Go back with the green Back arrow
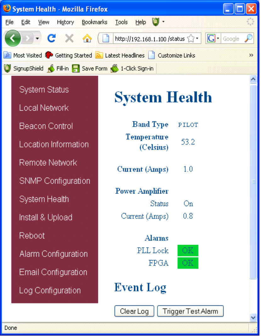 [x=12, y=38]
